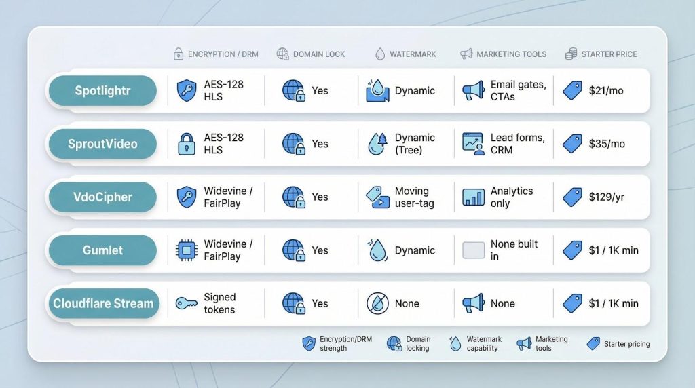Click the SproutVideo lead forms icon
Image resolution: width=695 pixels, height=388 pixels.
[x=473, y=144]
